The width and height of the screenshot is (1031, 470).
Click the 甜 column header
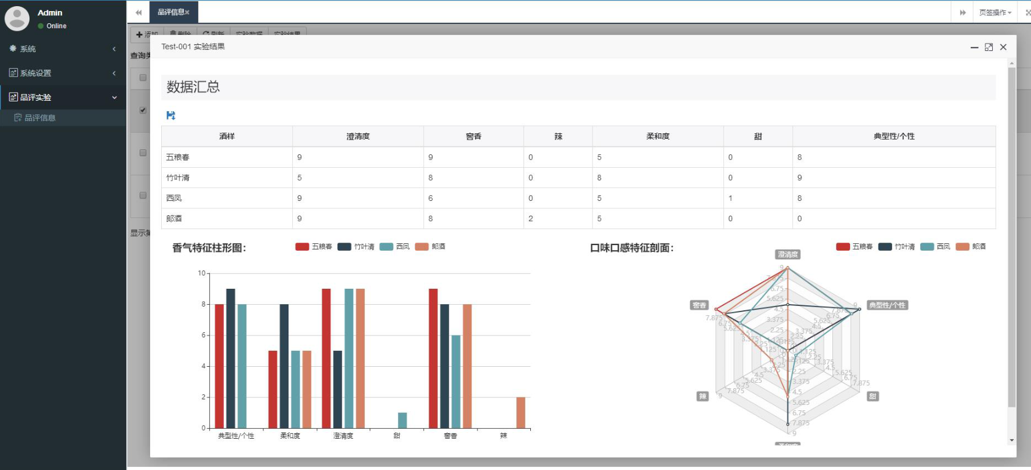pyautogui.click(x=758, y=136)
